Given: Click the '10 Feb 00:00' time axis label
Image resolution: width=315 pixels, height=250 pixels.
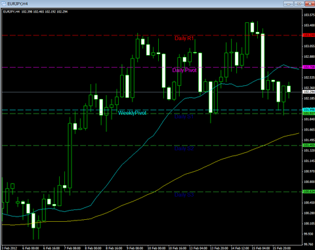Looking at the screenshot, I should click(x=157, y=248).
